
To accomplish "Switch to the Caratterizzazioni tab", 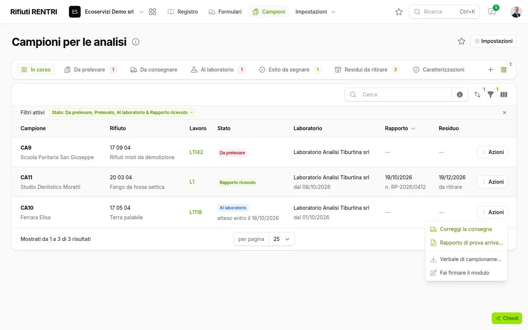I will [x=439, y=70].
